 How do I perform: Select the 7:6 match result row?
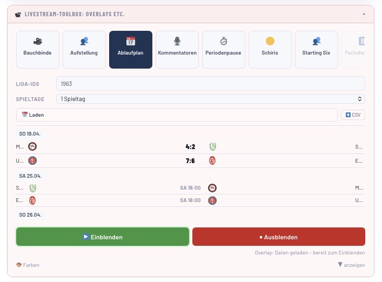[x=190, y=160]
